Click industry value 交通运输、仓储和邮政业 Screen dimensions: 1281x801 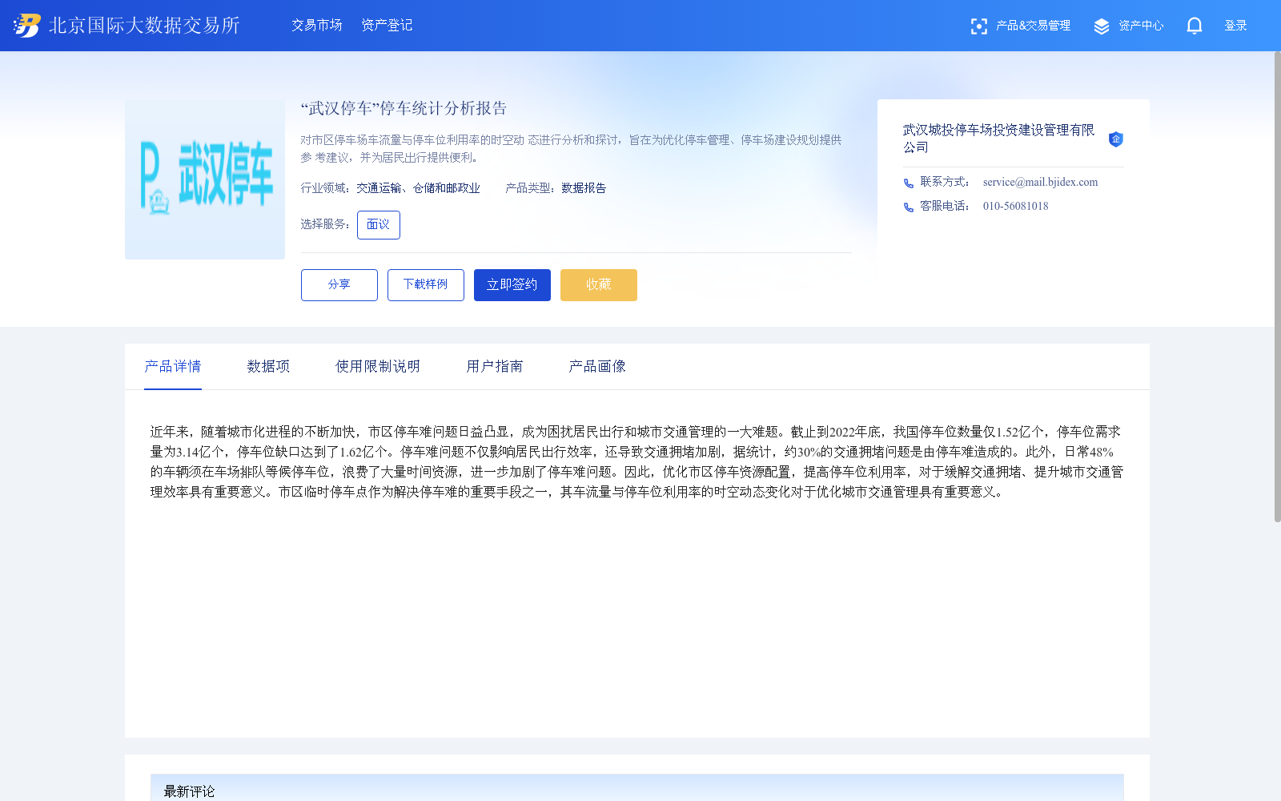point(418,188)
